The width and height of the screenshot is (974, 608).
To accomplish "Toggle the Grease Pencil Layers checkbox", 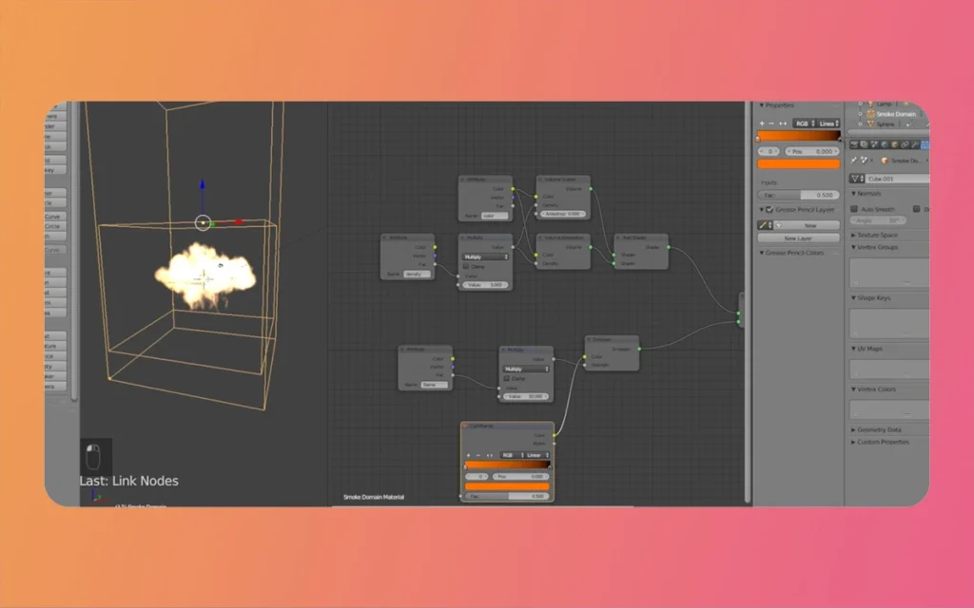I will pyautogui.click(x=769, y=210).
